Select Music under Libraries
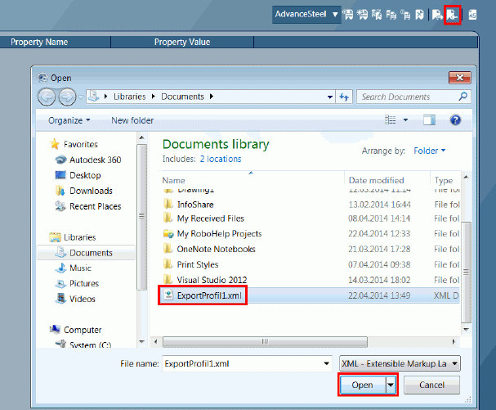496x410 pixels. (80, 268)
